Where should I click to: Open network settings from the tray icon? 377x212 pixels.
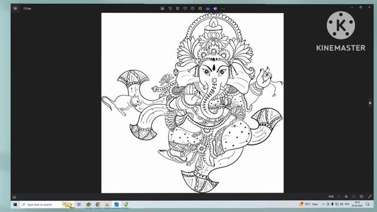pyautogui.click(x=337, y=204)
